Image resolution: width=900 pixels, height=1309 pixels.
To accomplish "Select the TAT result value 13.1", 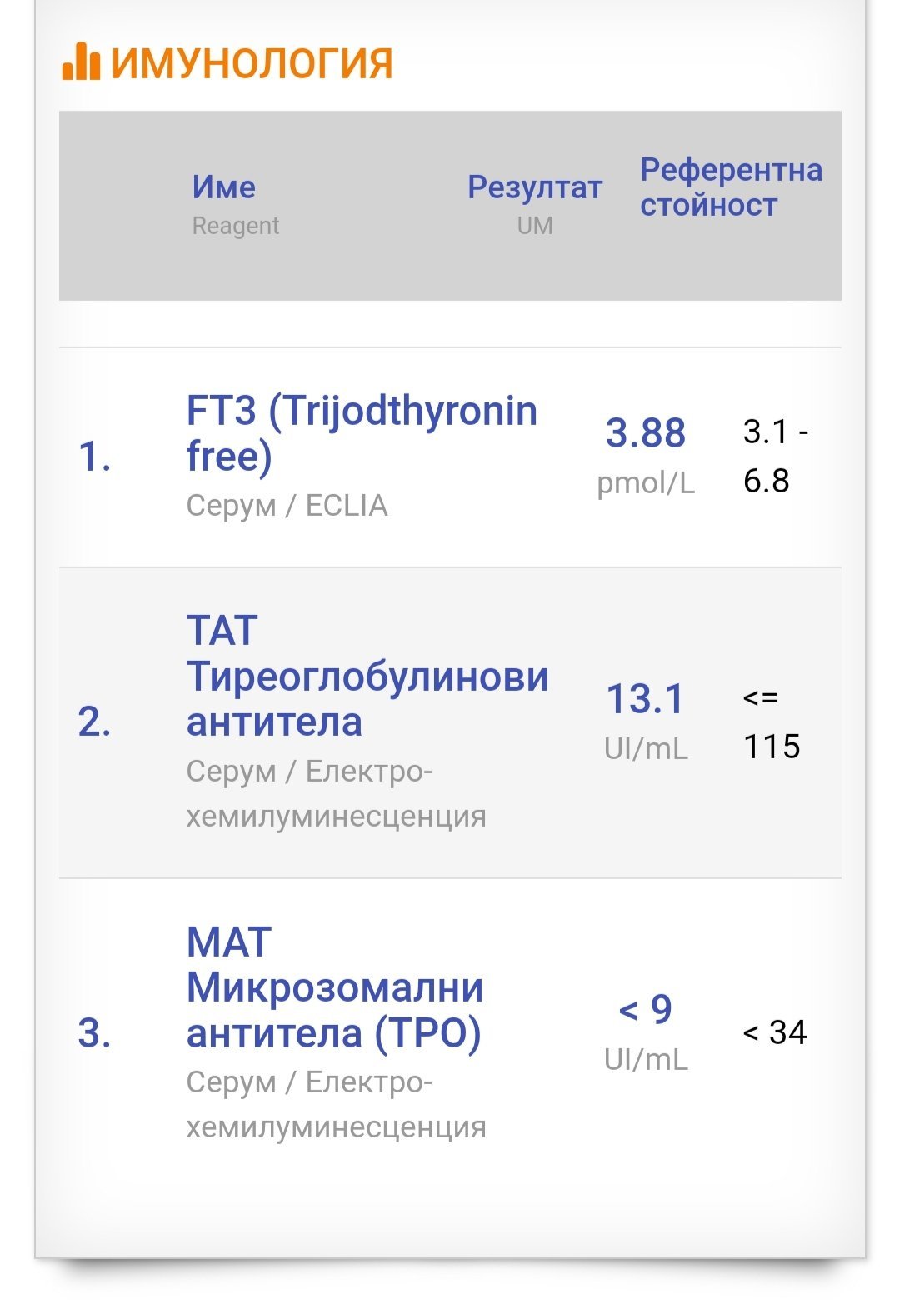I will pos(645,698).
